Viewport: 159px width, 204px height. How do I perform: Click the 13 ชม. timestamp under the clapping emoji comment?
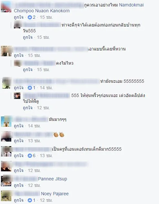point(35,141)
